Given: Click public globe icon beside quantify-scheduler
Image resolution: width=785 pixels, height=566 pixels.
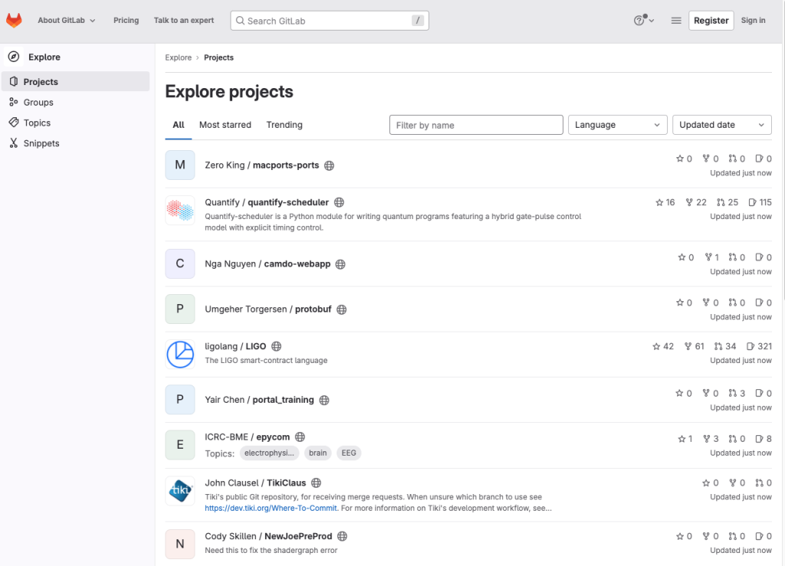Looking at the screenshot, I should click(339, 202).
